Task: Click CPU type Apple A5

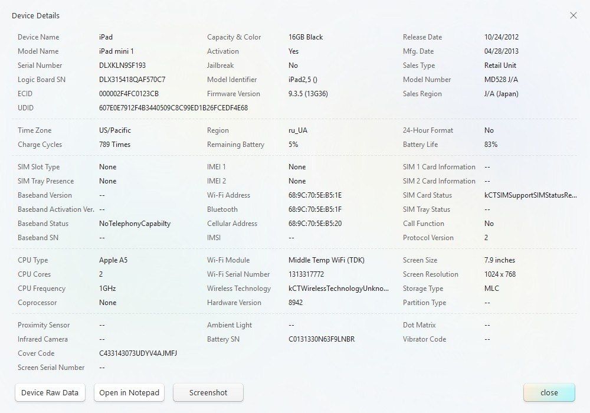Action: (x=113, y=260)
